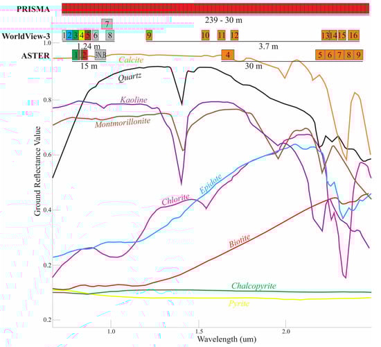Click the '1.24 m' resolution label
Screen dimensions: 381x347
[89, 46]
